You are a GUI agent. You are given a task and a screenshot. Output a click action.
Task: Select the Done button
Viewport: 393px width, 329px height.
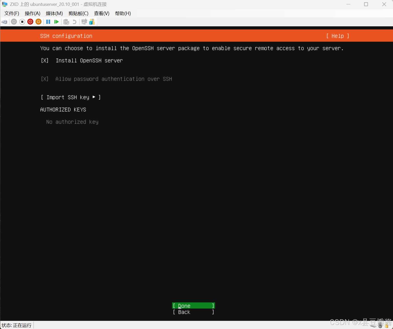pos(193,305)
